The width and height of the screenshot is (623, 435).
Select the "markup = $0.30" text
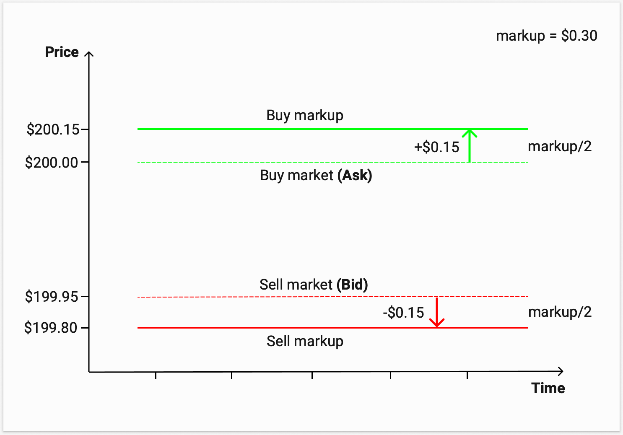tap(546, 36)
